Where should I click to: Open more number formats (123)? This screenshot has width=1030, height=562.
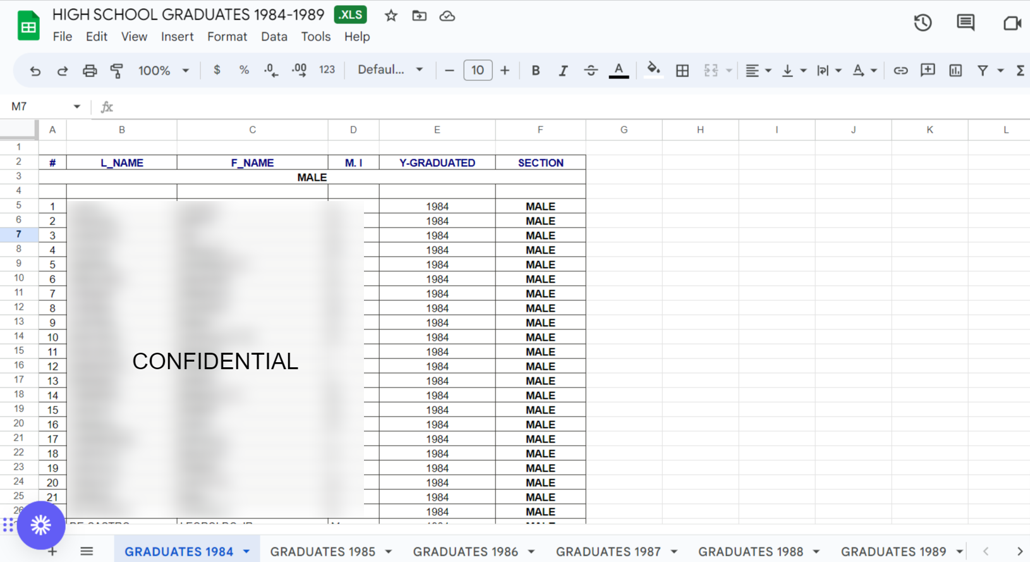tap(327, 70)
